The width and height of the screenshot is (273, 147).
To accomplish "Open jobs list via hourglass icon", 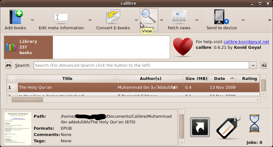I will (x=254, y=123).
